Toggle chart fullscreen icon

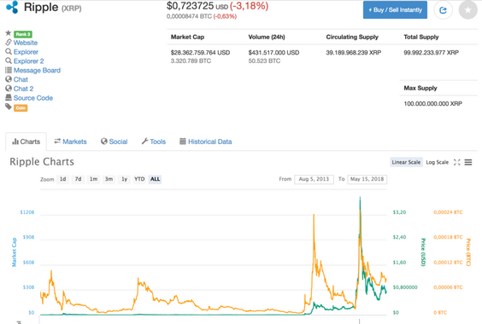click(457, 162)
